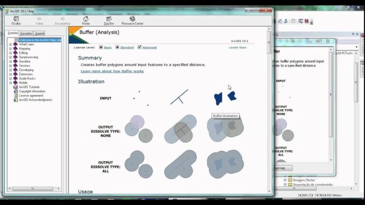Click the coordinates readout in ArcMap status bar
This screenshot has height=205, width=365.
tap(319, 195)
